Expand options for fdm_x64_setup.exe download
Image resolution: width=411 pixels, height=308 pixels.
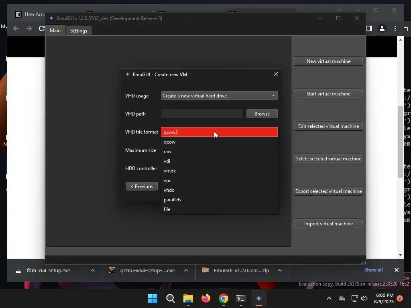pyautogui.click(x=93, y=270)
